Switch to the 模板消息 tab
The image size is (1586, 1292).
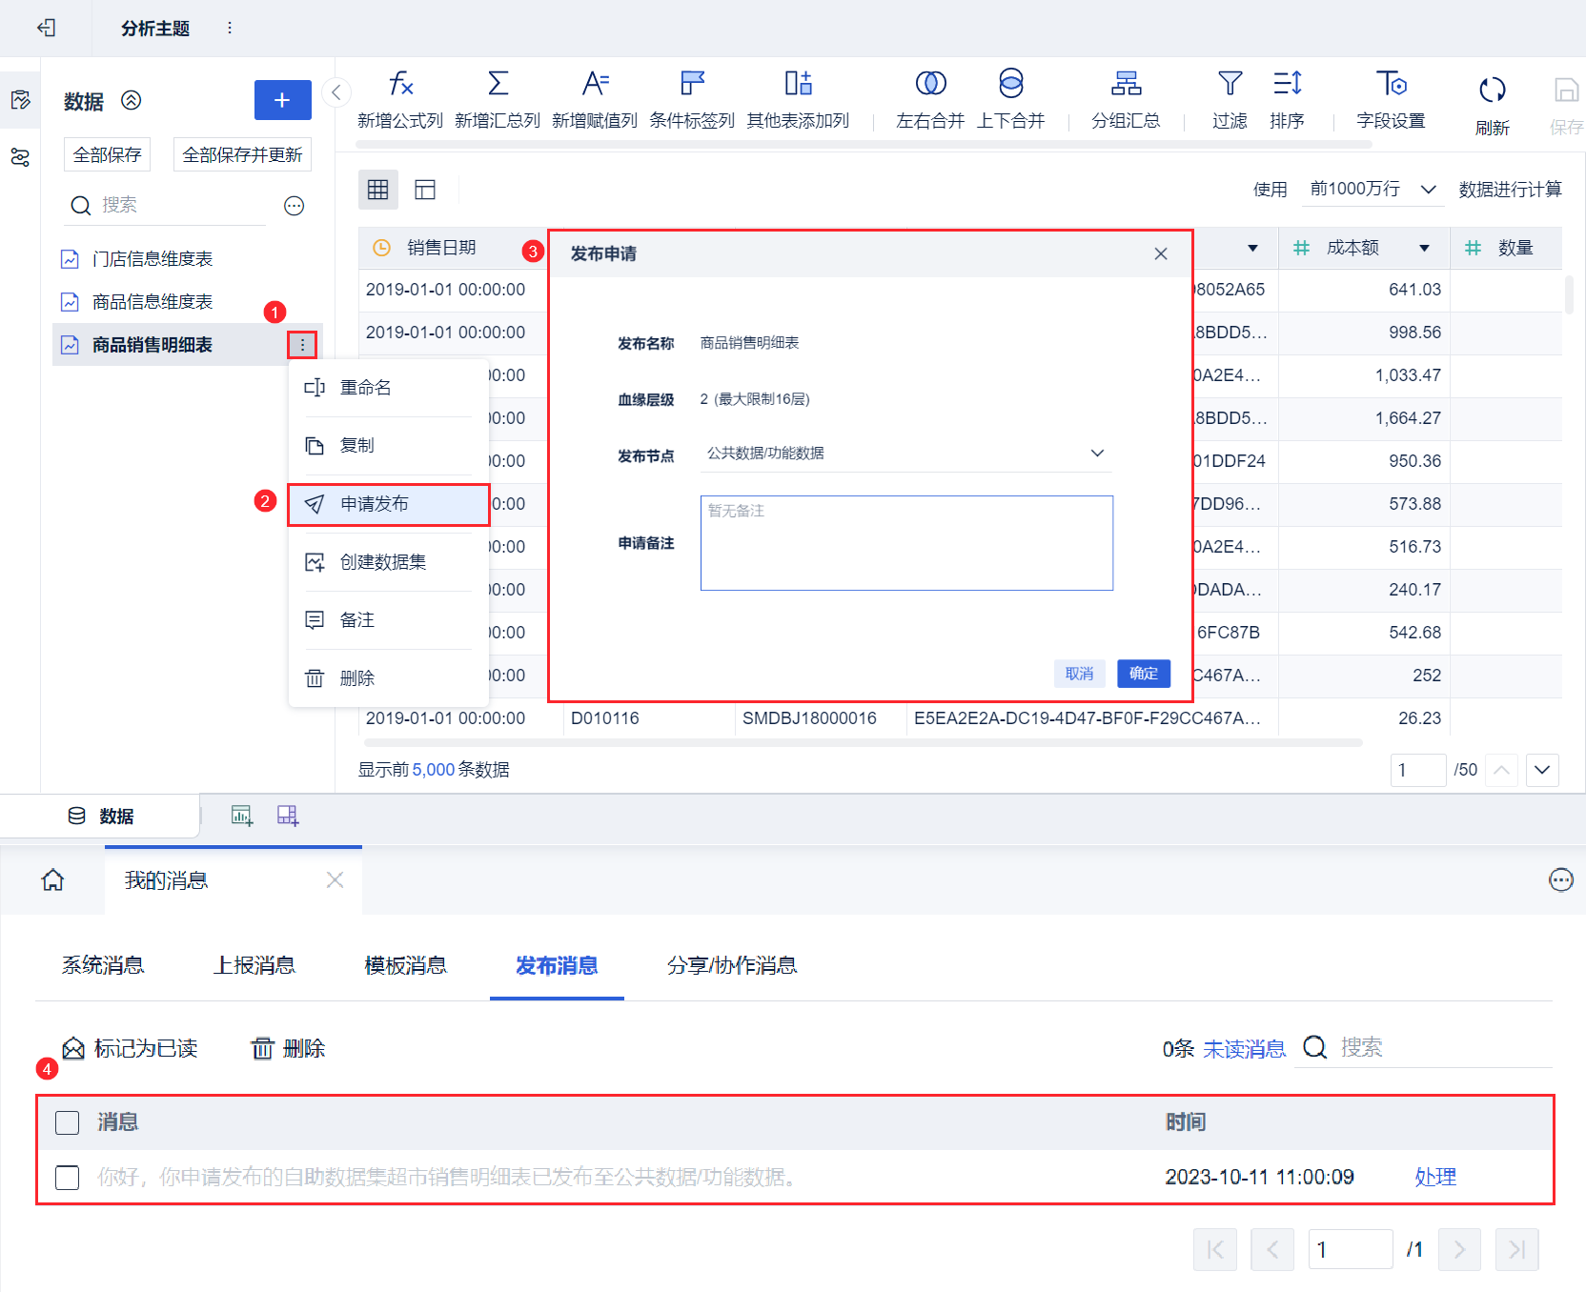tap(406, 965)
